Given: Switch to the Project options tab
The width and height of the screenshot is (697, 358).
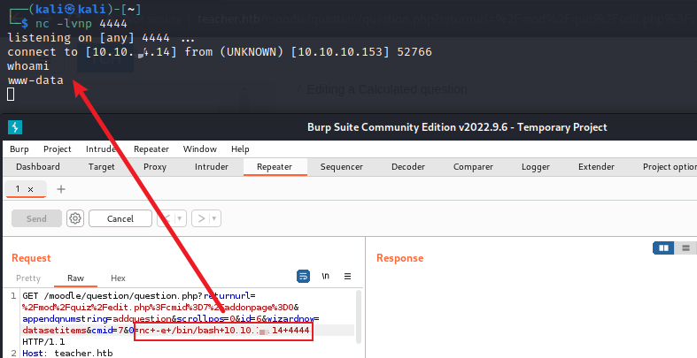Looking at the screenshot, I should pos(670,167).
